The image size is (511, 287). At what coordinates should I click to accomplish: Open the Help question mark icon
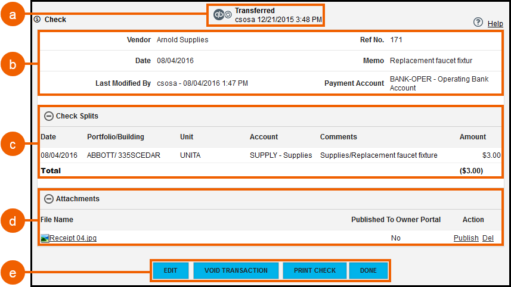[478, 23]
